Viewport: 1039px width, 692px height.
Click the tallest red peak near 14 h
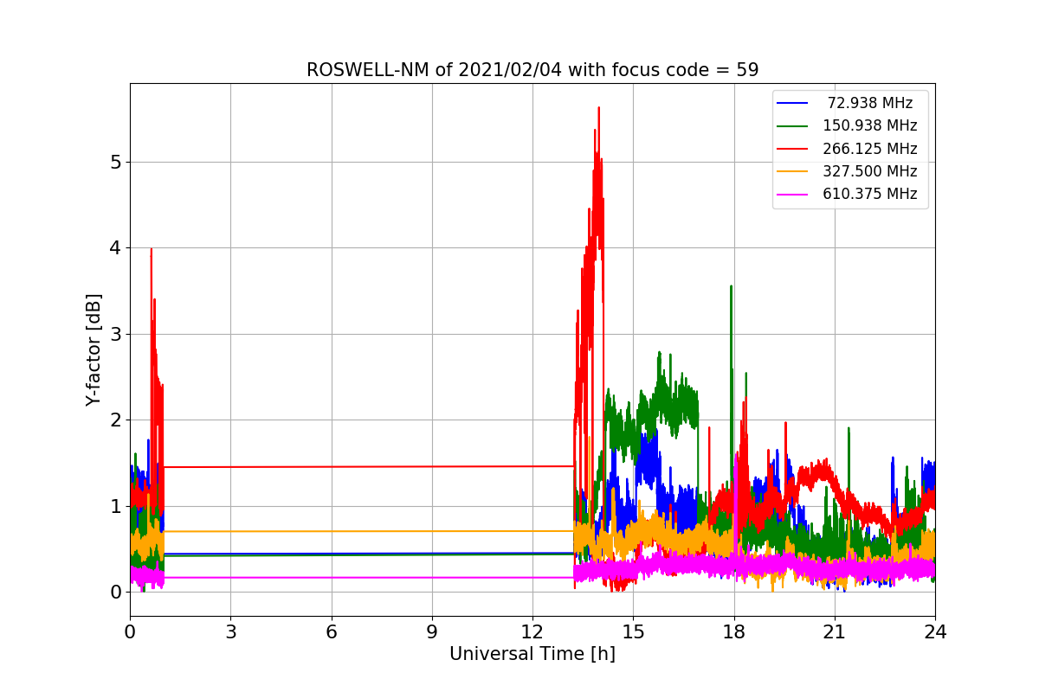[598, 109]
